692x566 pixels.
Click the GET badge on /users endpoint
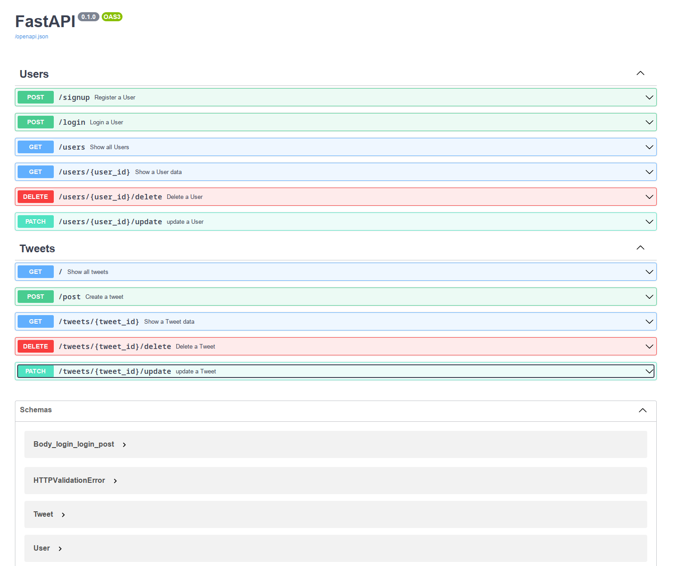(35, 147)
